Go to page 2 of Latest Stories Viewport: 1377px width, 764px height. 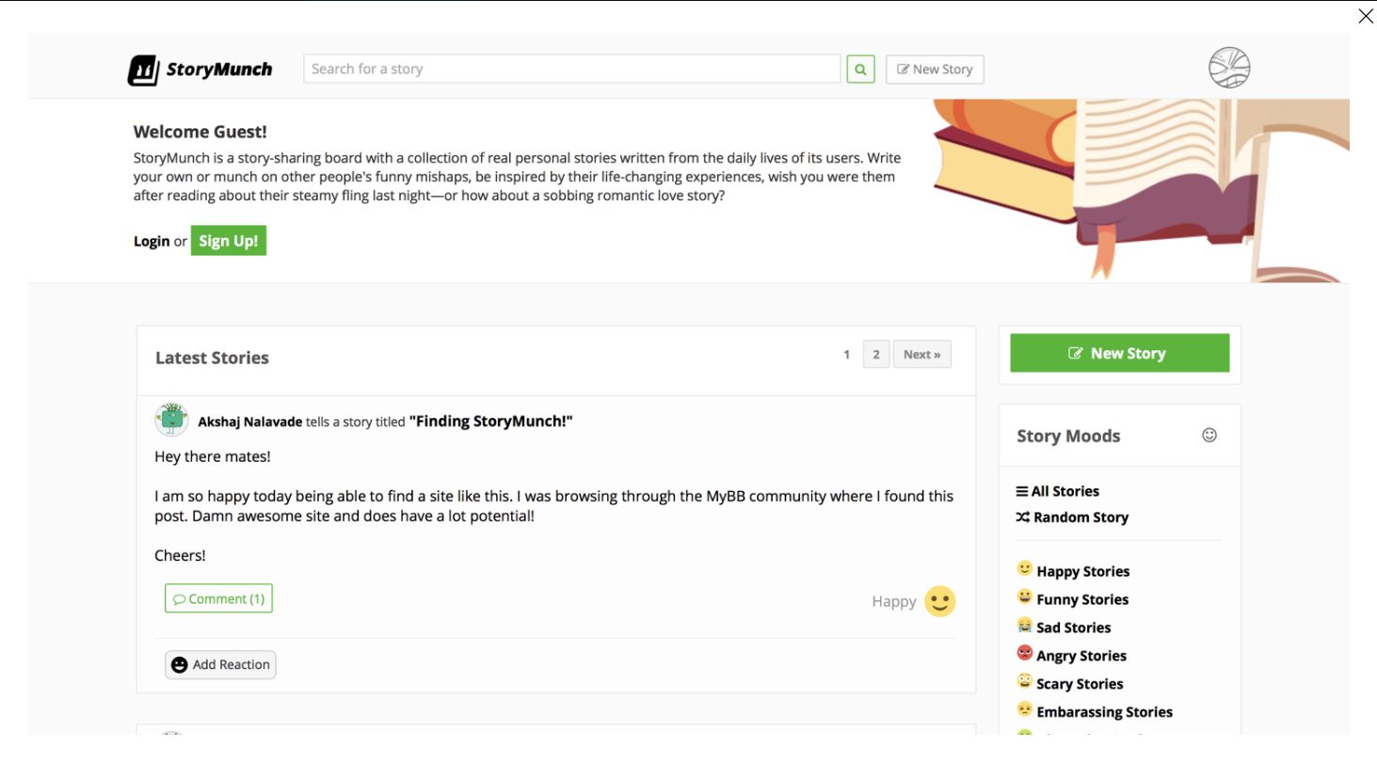874,354
